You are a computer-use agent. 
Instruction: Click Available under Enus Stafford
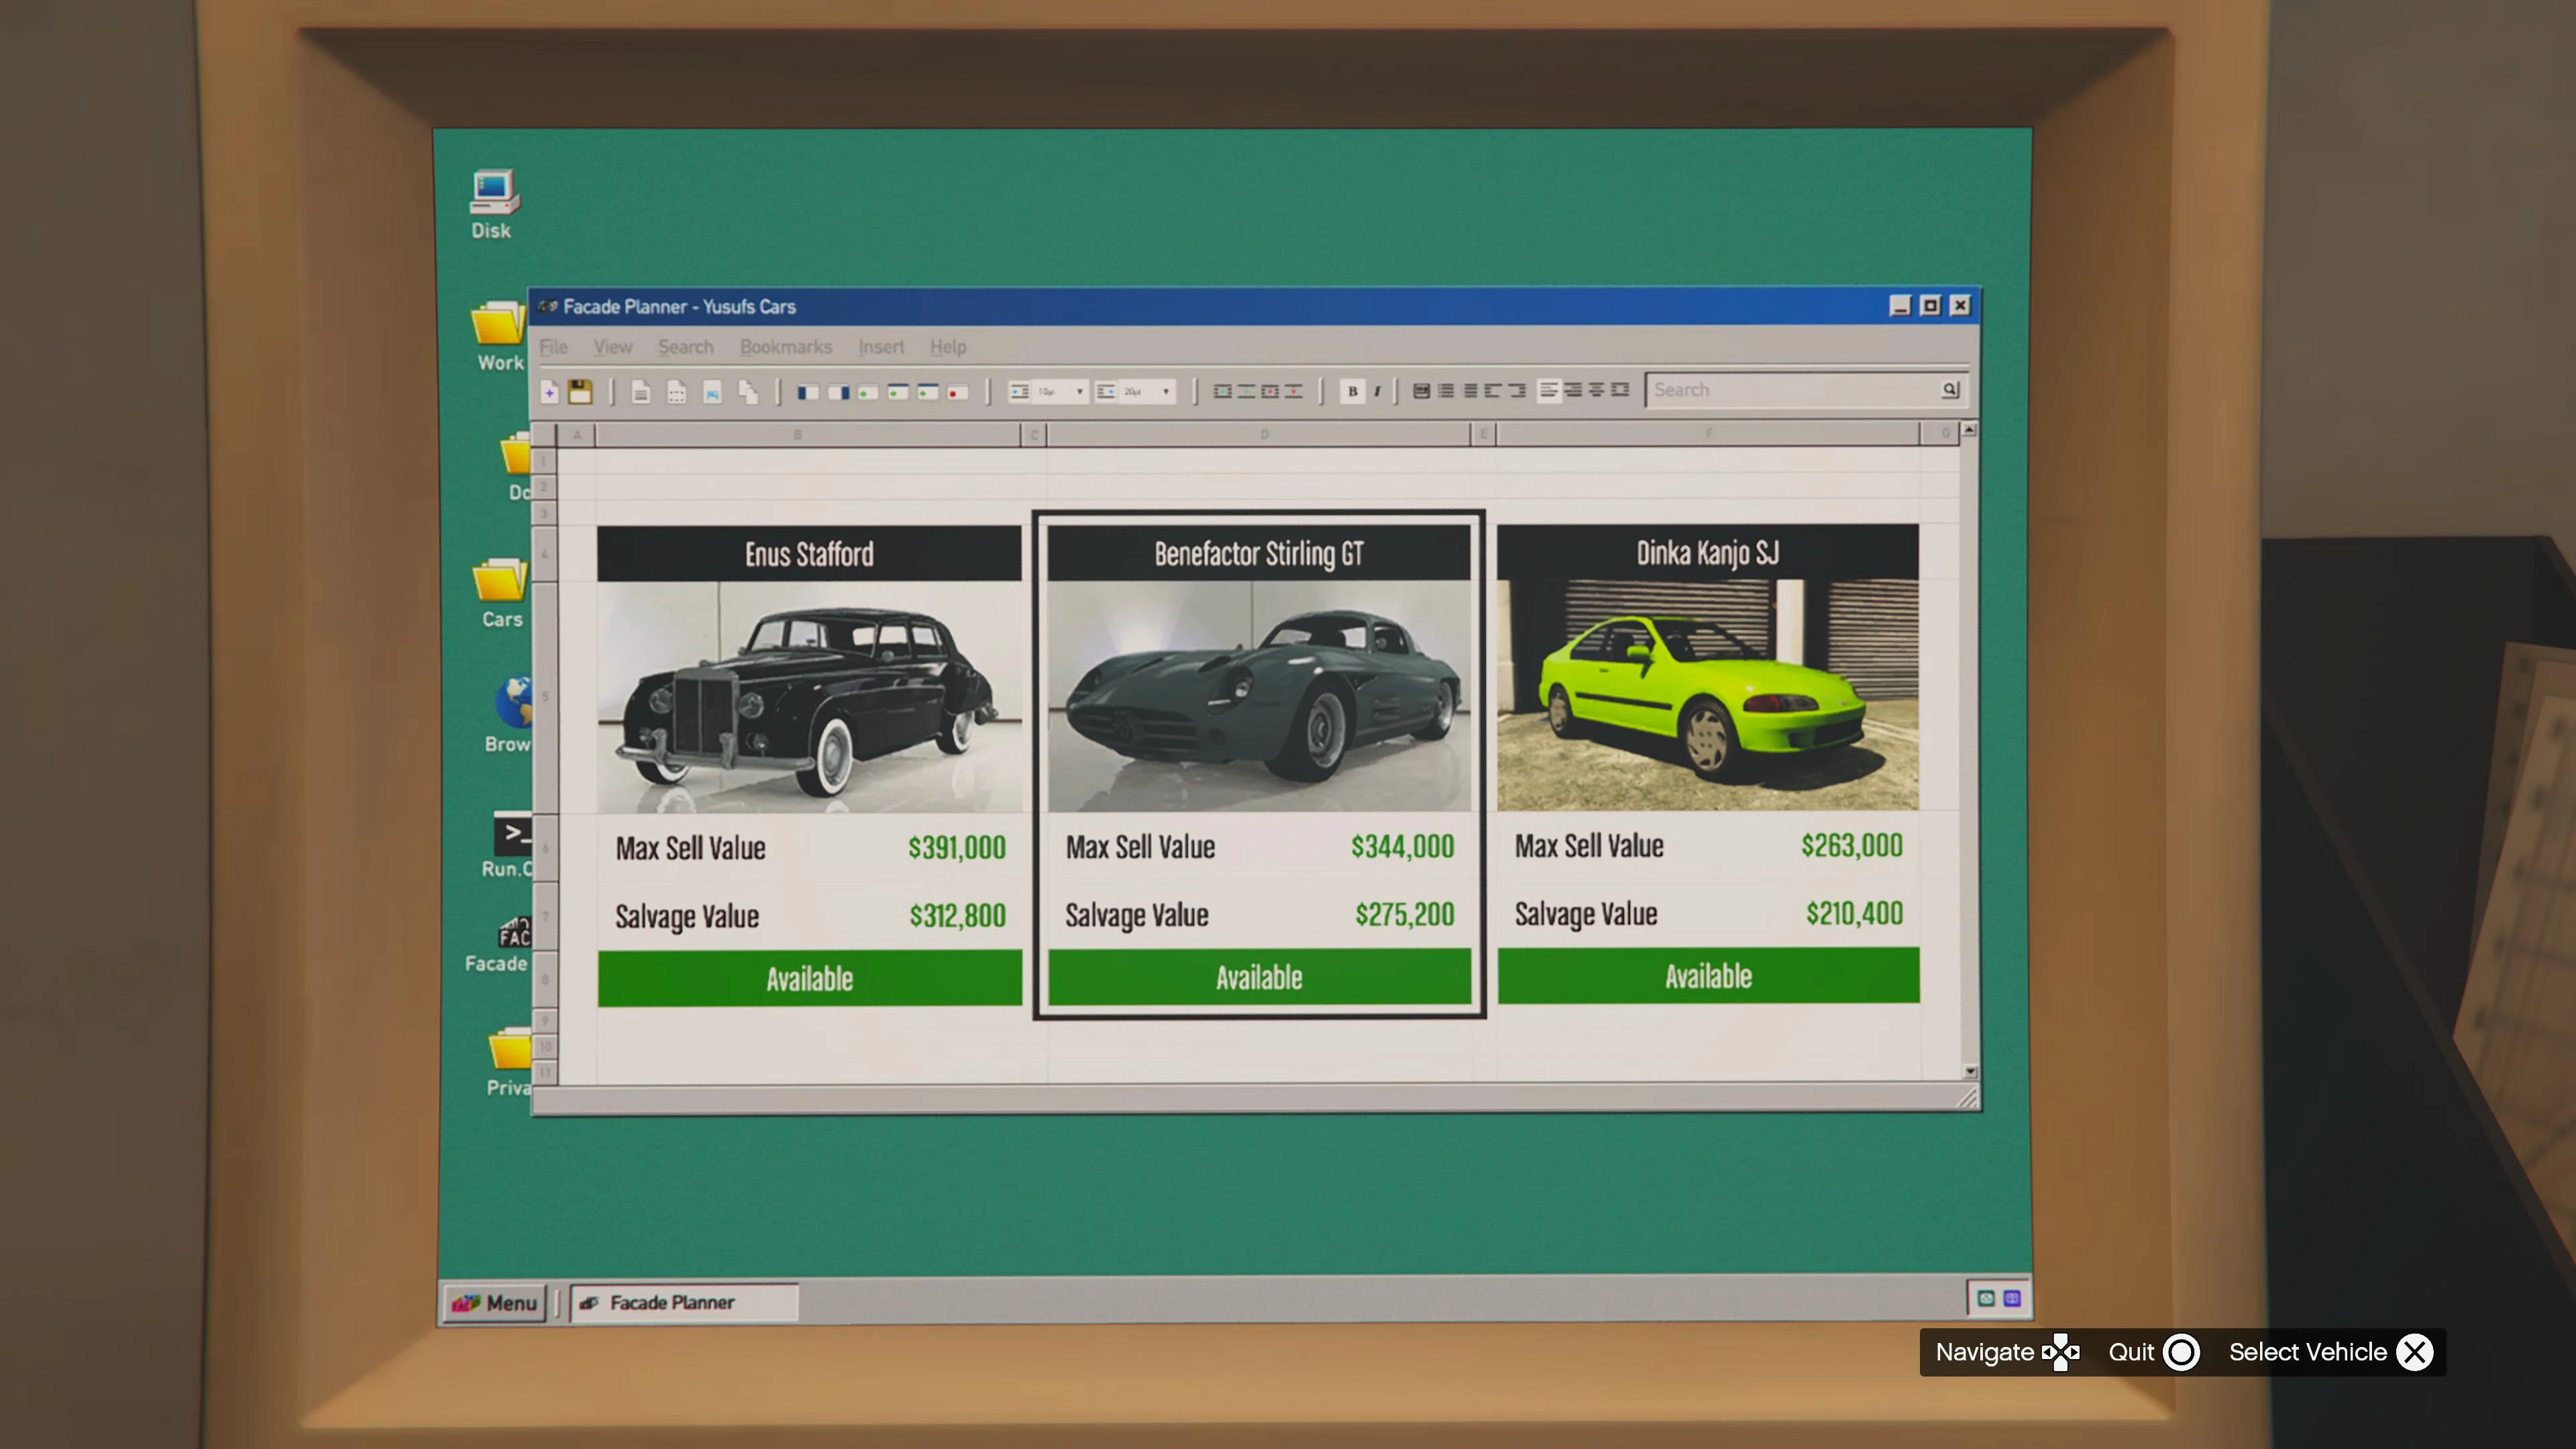[x=809, y=978]
